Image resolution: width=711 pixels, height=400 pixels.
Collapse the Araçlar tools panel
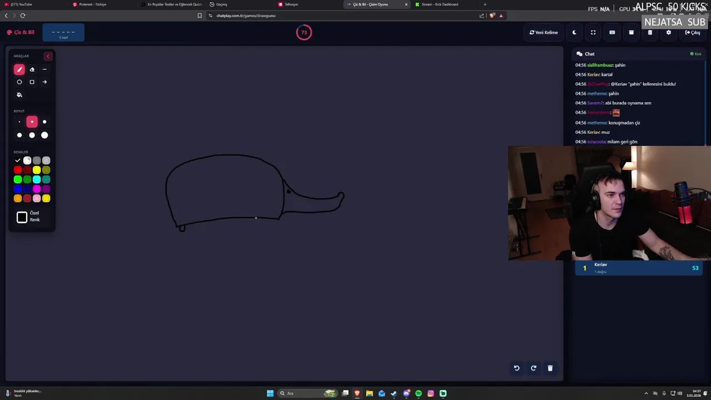[x=48, y=56]
